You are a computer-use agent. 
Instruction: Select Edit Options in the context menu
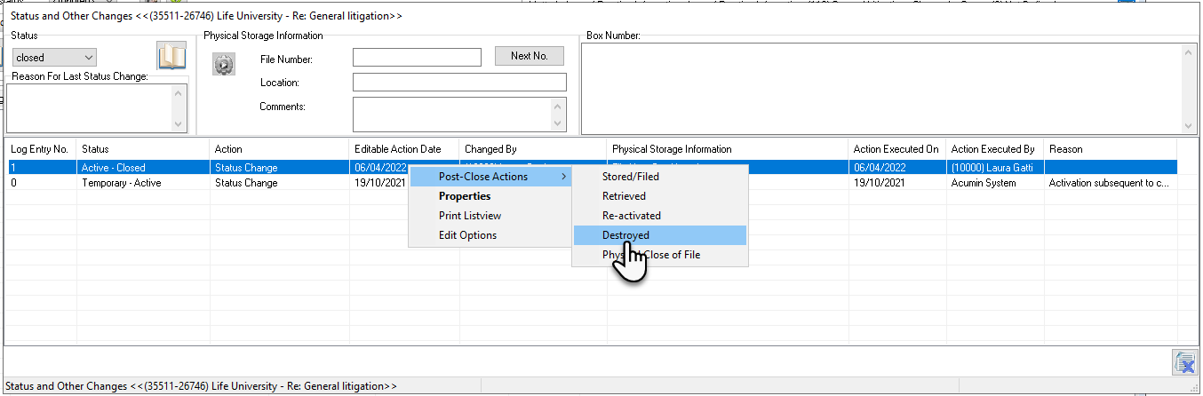point(490,235)
